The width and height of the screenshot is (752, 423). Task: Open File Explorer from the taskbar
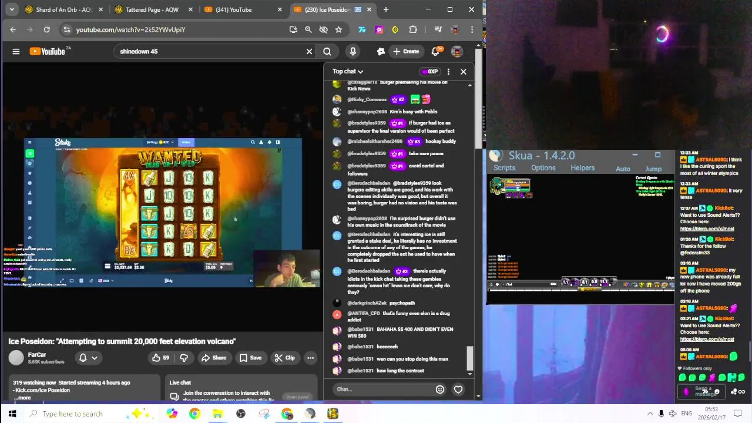pos(217,414)
